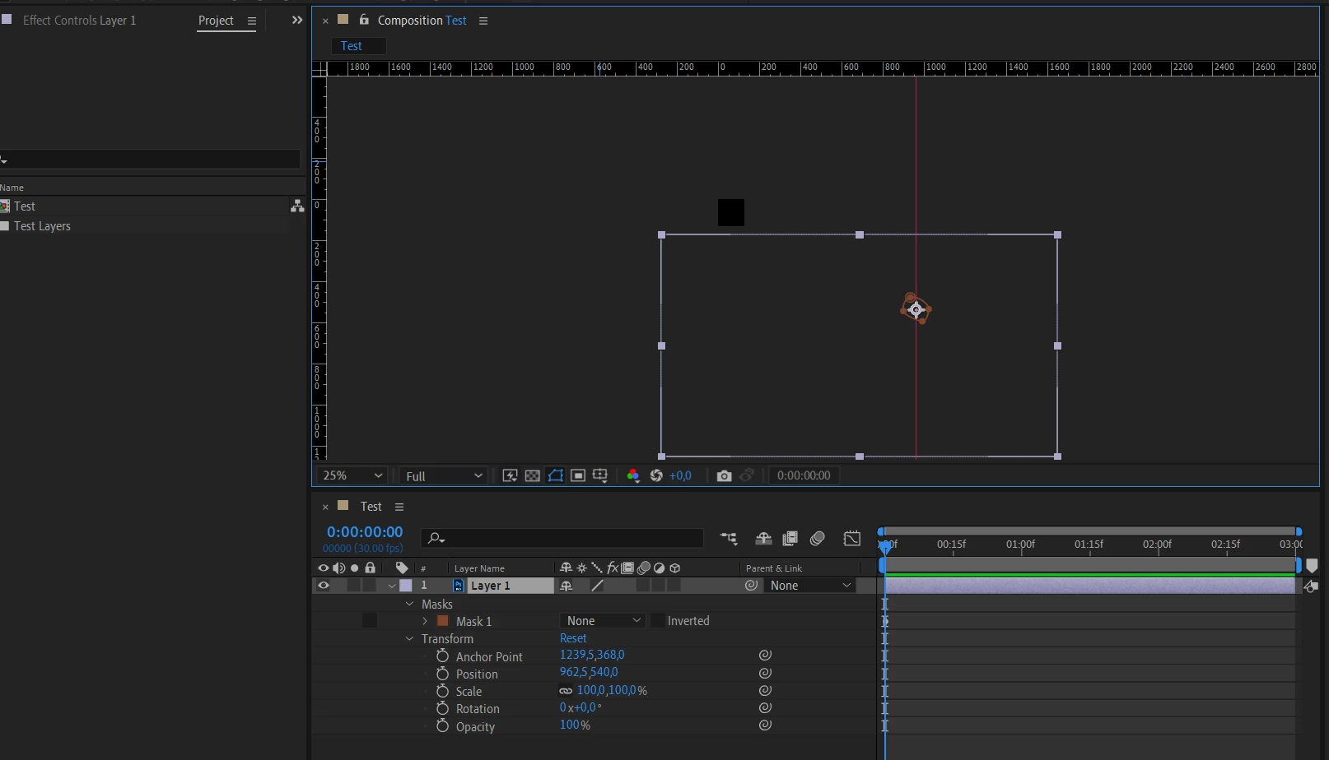Click the Layer 1 parent pick whip
Screen dimensions: 1329x760
pyautogui.click(x=751, y=586)
